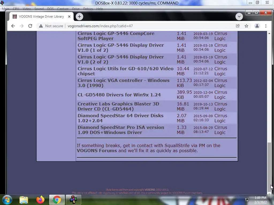The height and width of the screenshot is (205, 274).
Task: Open Diamond SpeedStar 64 Driver Disks link
Action: pos(121,118)
